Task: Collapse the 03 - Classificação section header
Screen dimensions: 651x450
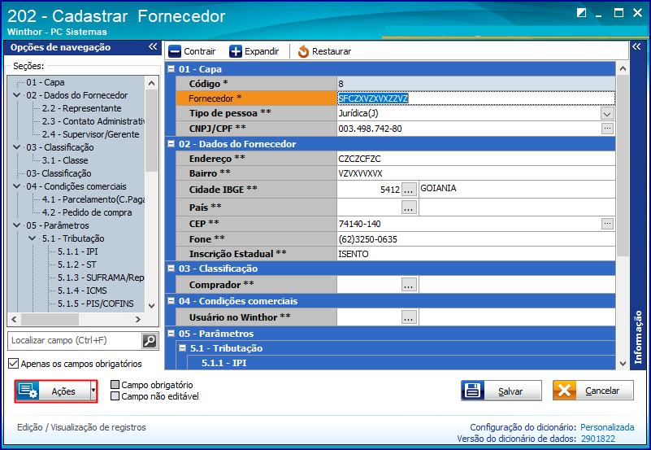Action: 171,268
